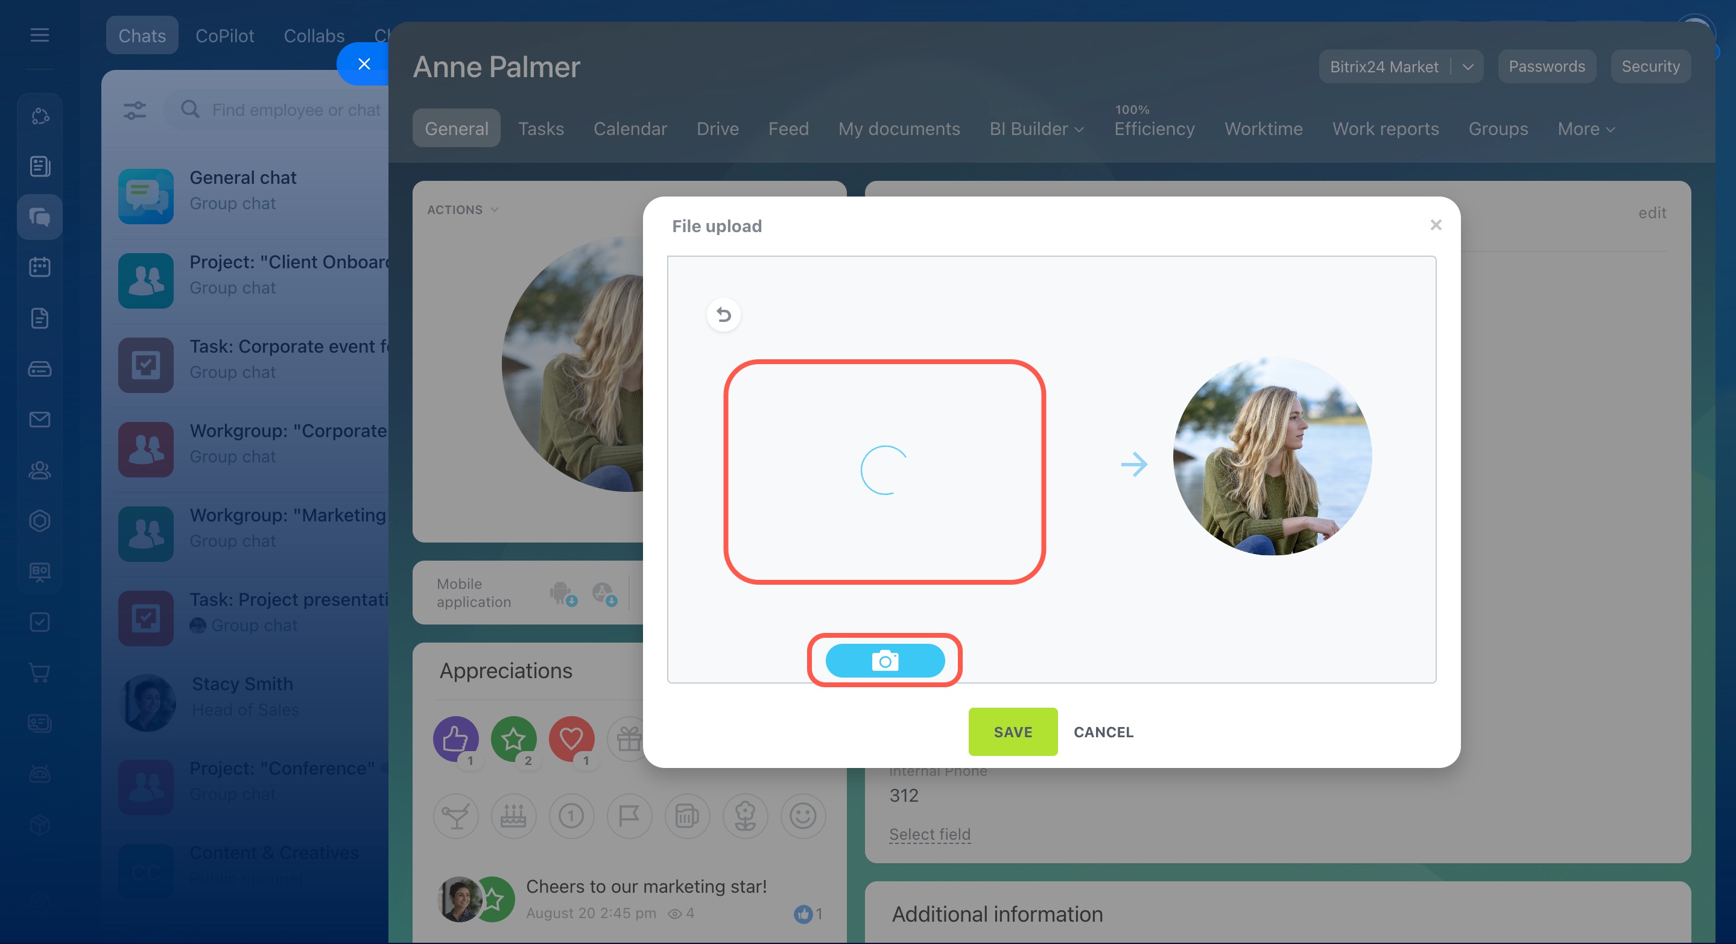The width and height of the screenshot is (1736, 944).
Task: Switch to the Collabs tab
Action: [x=314, y=36]
